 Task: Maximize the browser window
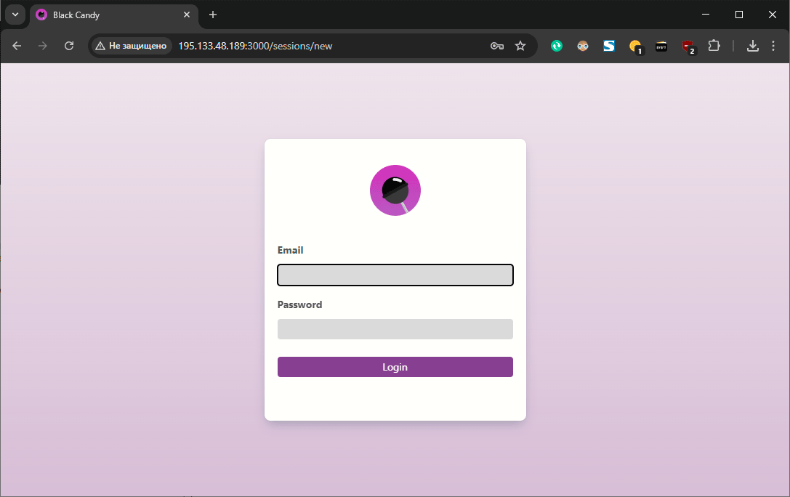click(739, 15)
